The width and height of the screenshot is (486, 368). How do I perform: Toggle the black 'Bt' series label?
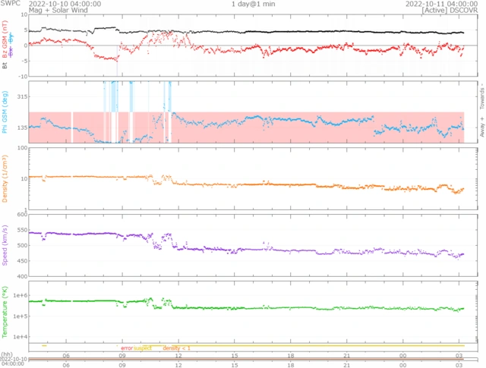(4, 67)
